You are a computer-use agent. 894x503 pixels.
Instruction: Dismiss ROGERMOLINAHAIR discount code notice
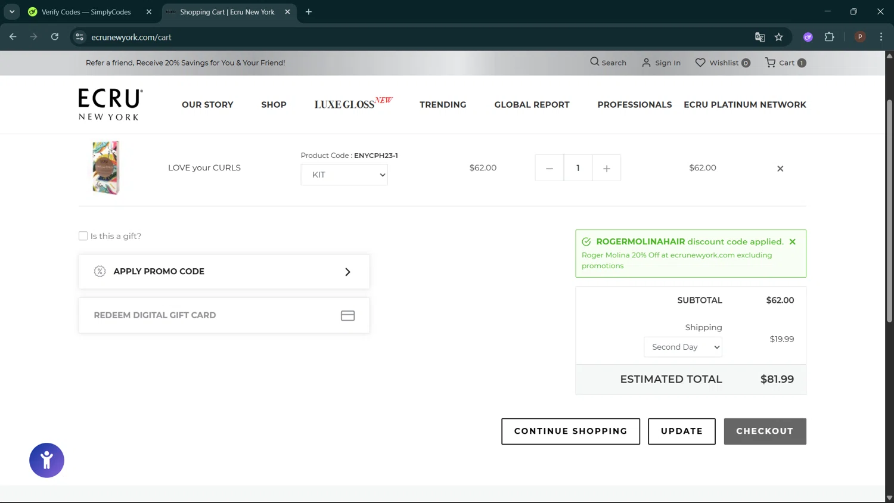pyautogui.click(x=792, y=242)
